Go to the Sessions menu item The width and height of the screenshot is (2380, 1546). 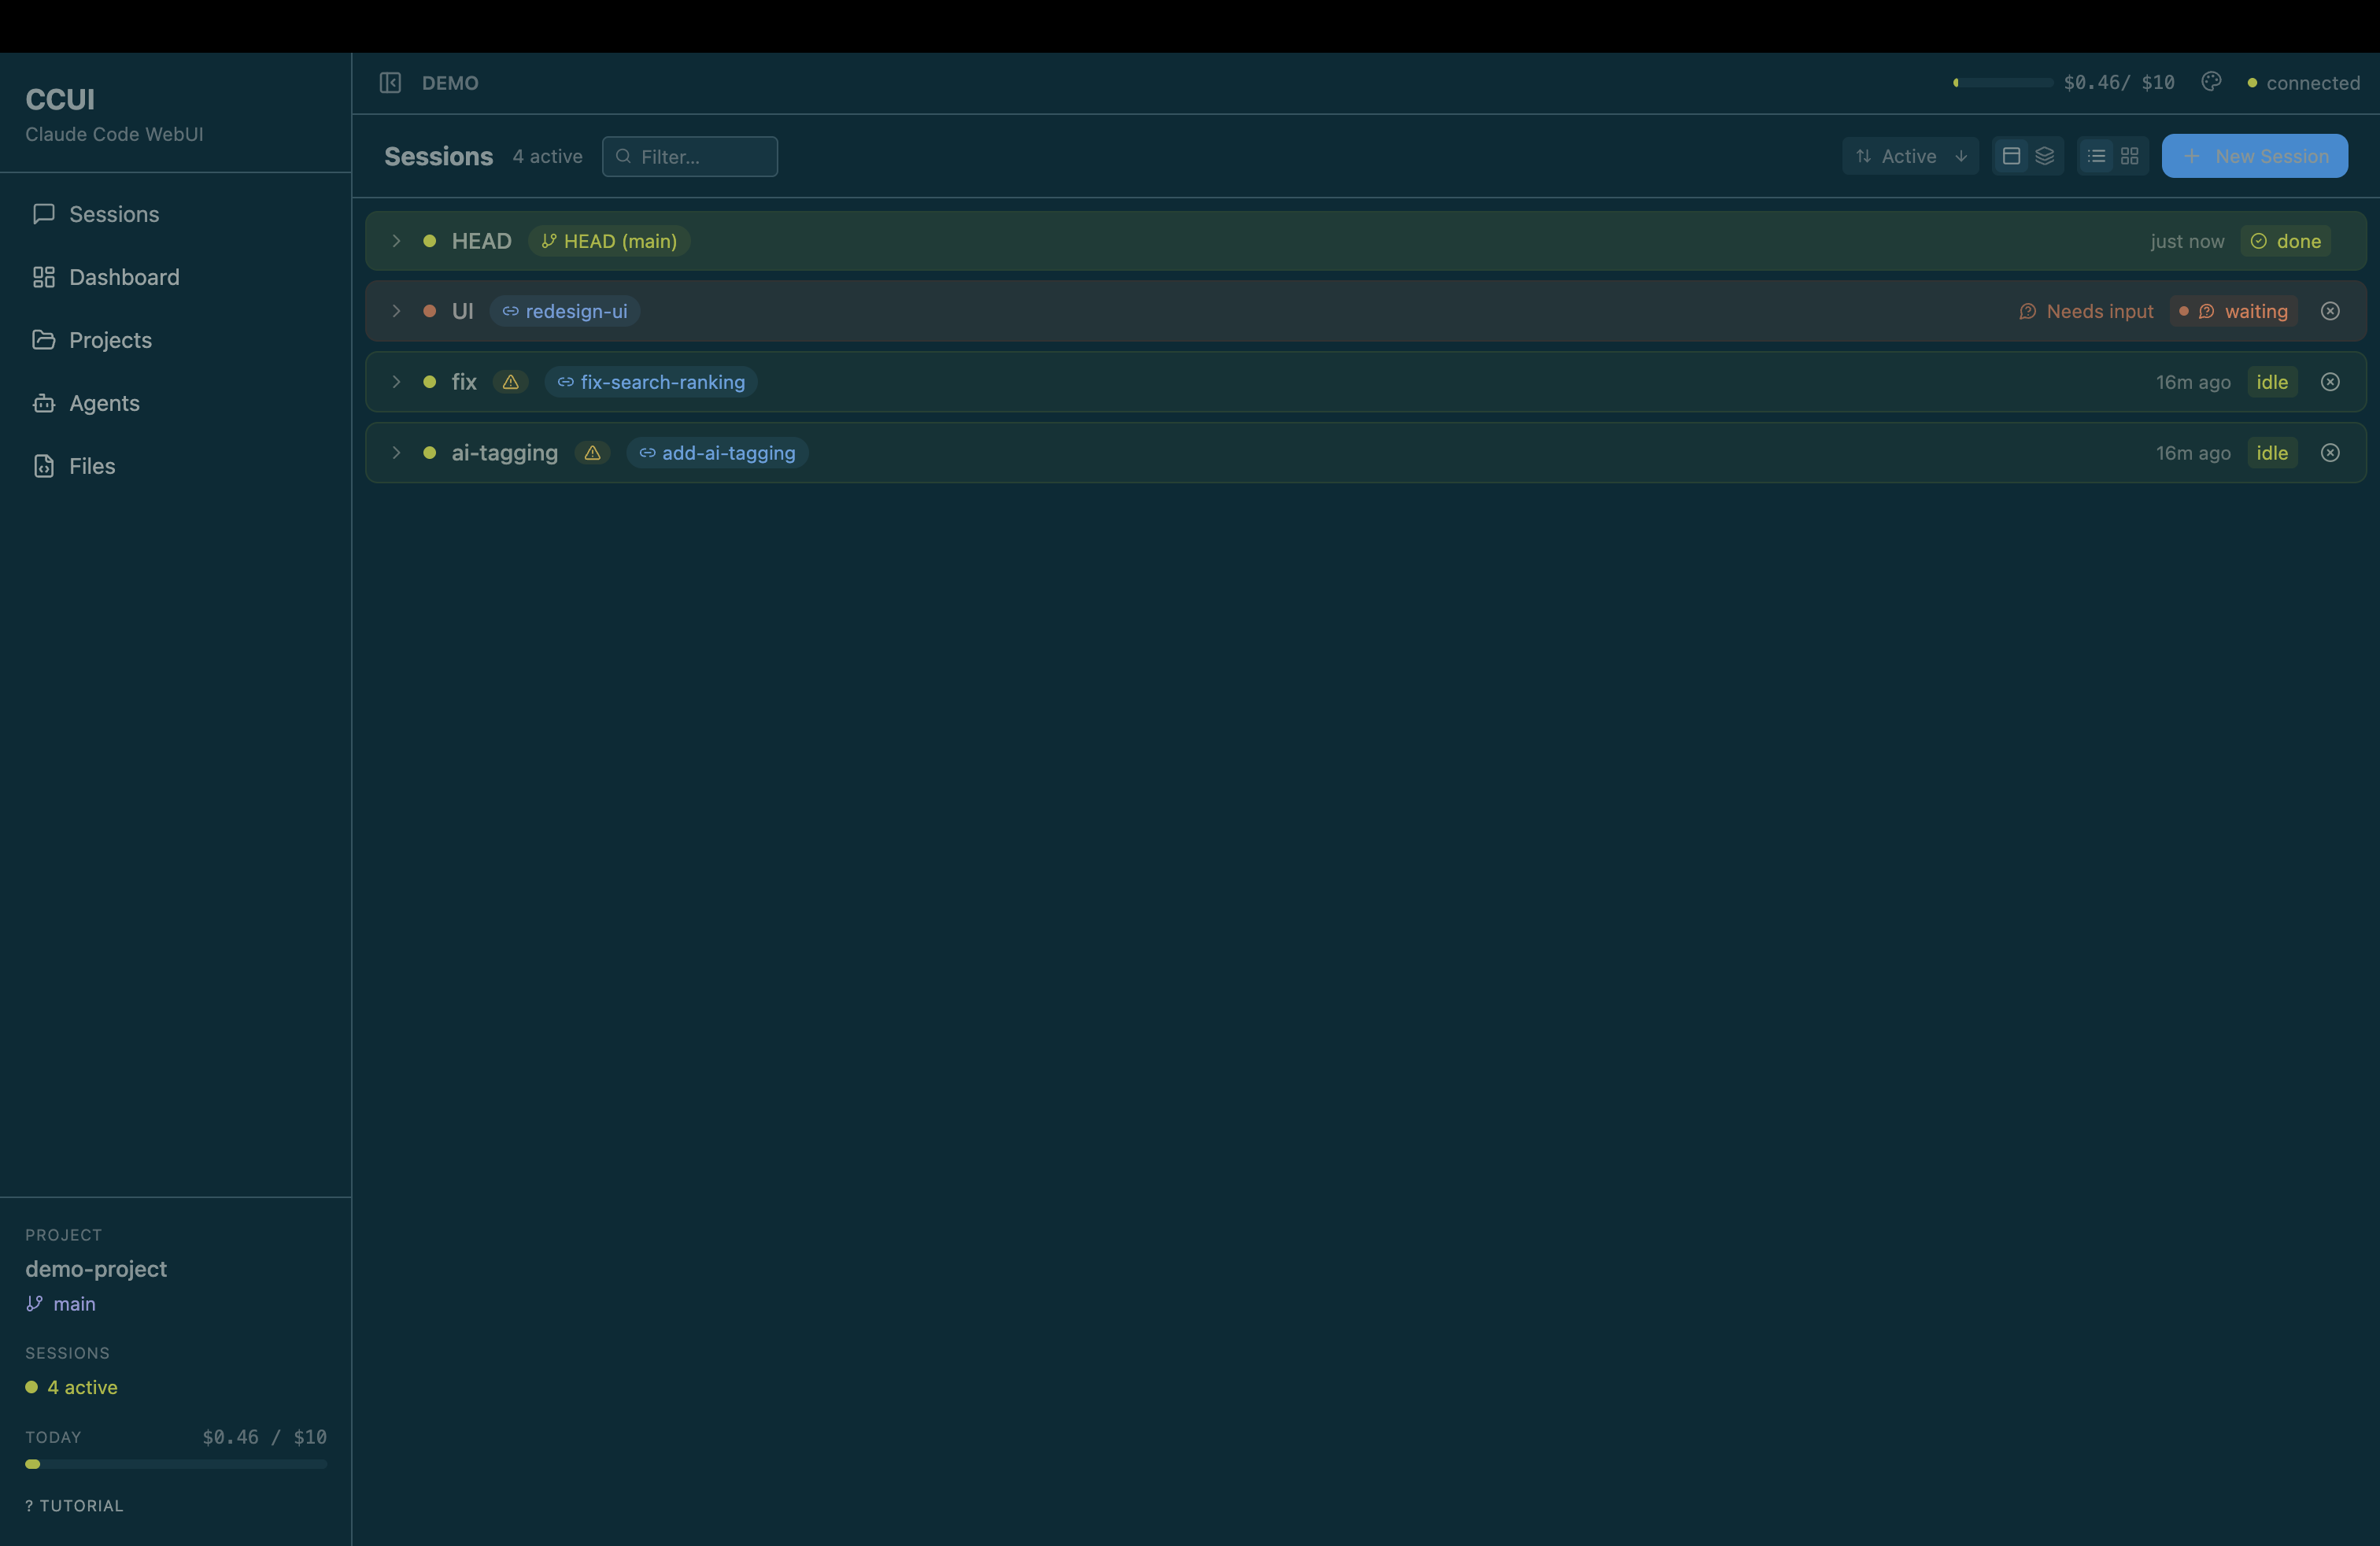coord(113,214)
